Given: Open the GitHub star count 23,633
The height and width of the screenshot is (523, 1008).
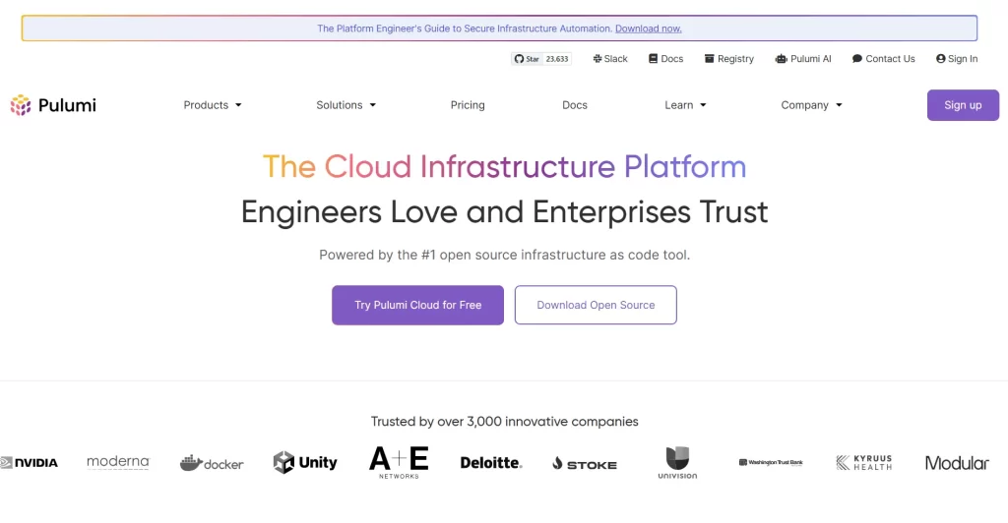Looking at the screenshot, I should (557, 59).
